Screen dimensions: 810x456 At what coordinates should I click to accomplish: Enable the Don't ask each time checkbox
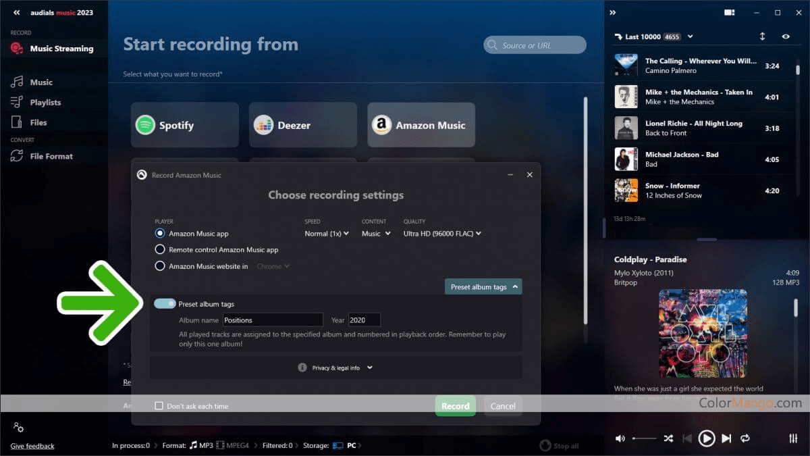point(159,406)
